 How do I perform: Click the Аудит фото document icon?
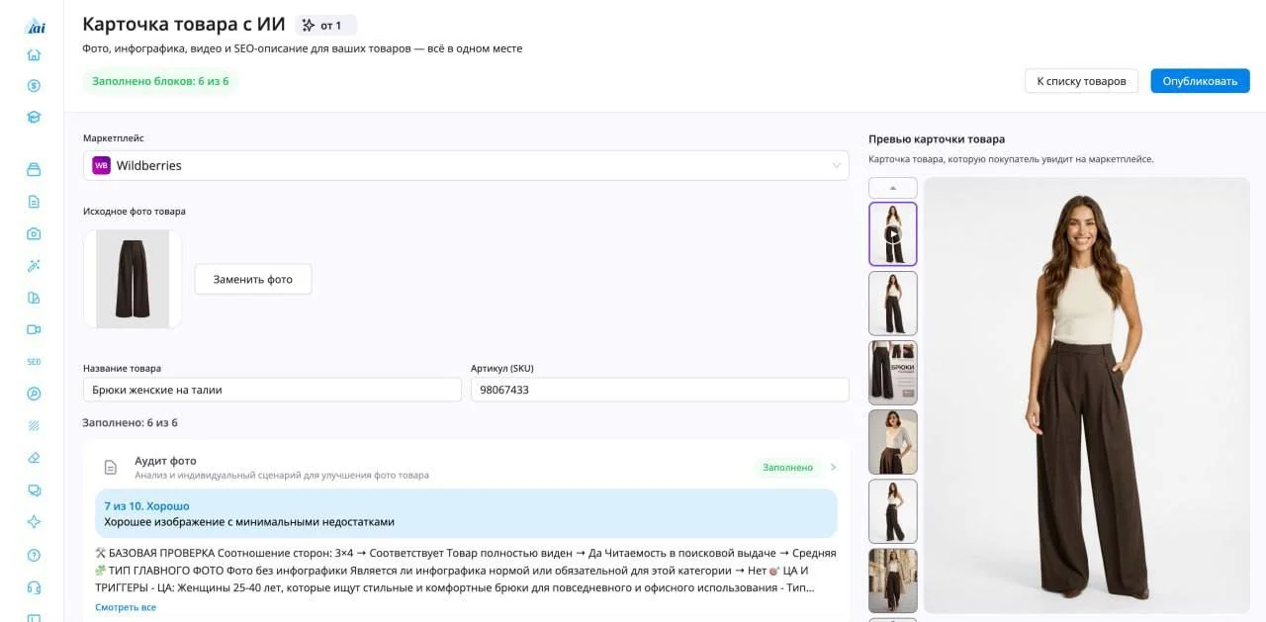point(113,467)
